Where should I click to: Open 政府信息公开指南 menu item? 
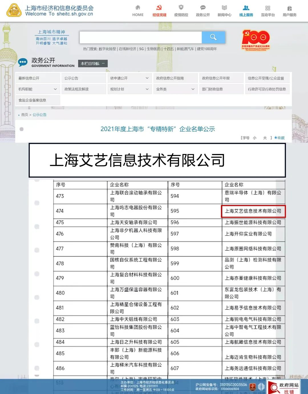click(x=176, y=78)
